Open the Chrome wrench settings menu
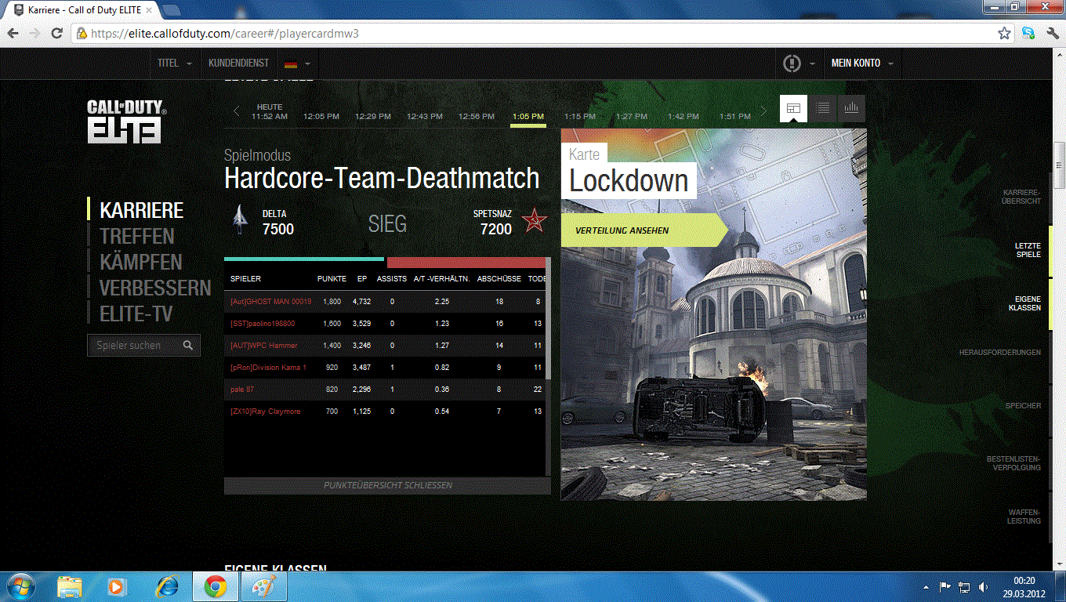 click(1051, 34)
